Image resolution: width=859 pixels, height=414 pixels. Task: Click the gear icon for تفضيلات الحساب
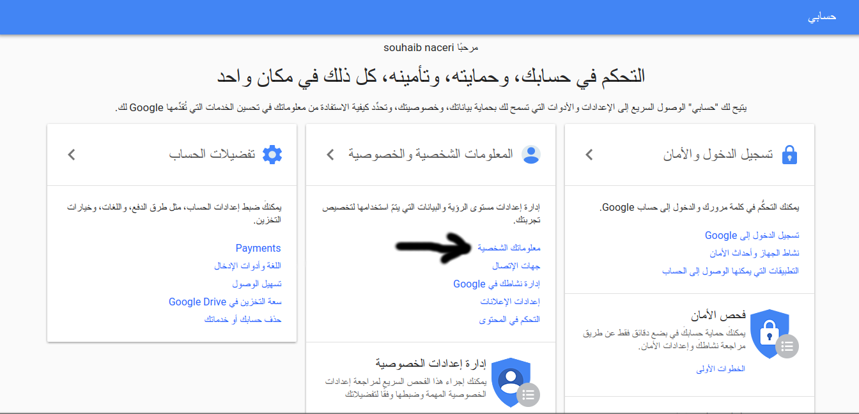(273, 155)
